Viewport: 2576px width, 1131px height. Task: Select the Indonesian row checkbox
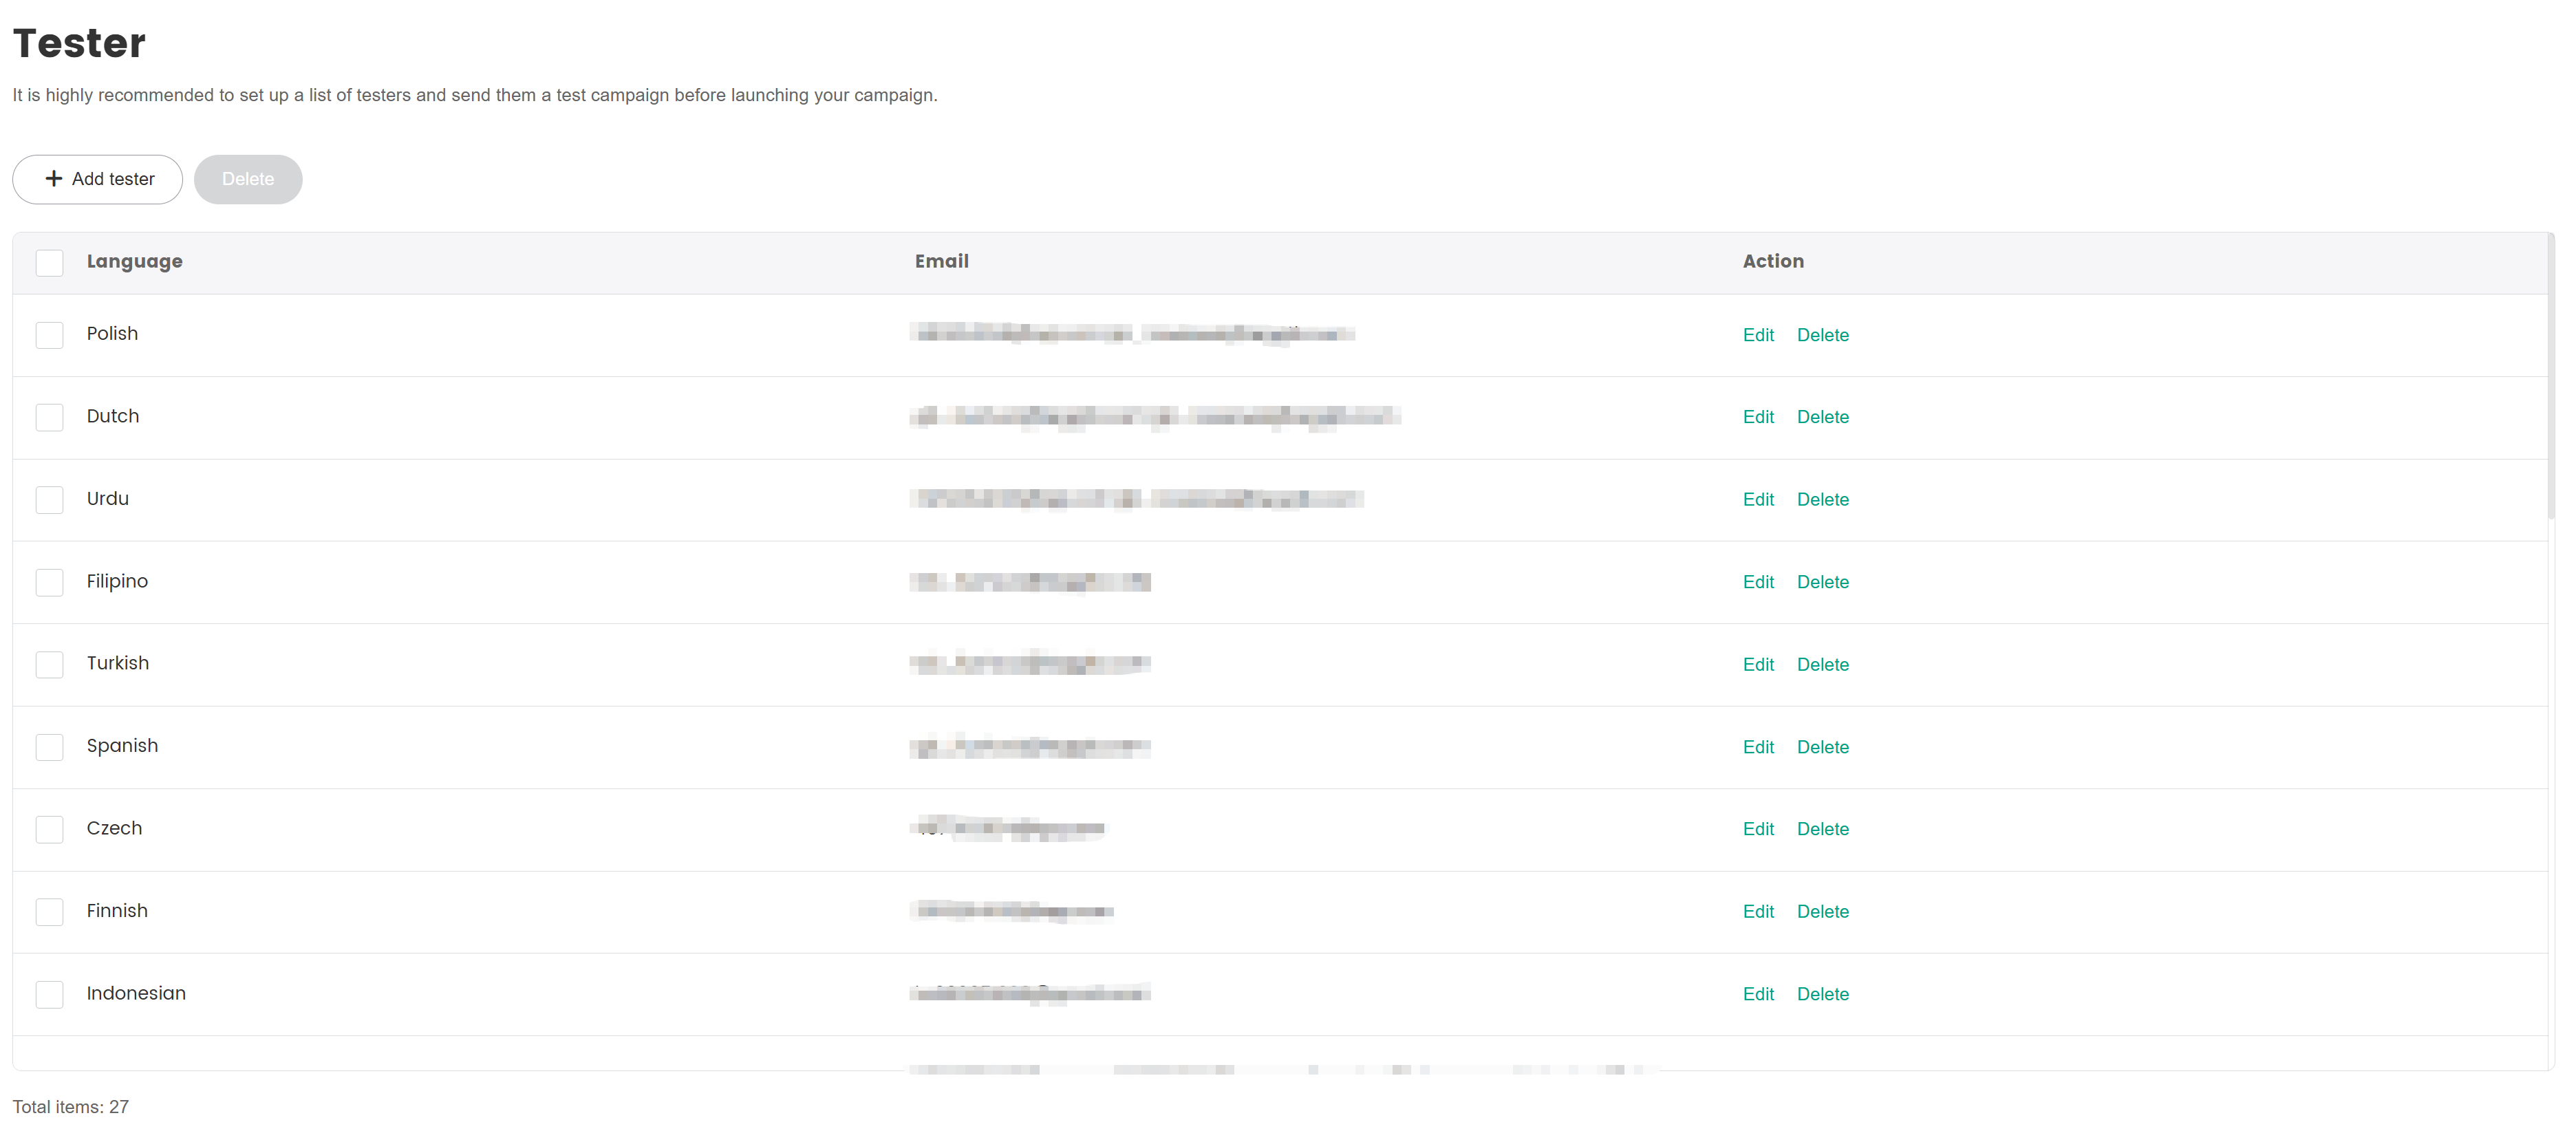point(49,994)
